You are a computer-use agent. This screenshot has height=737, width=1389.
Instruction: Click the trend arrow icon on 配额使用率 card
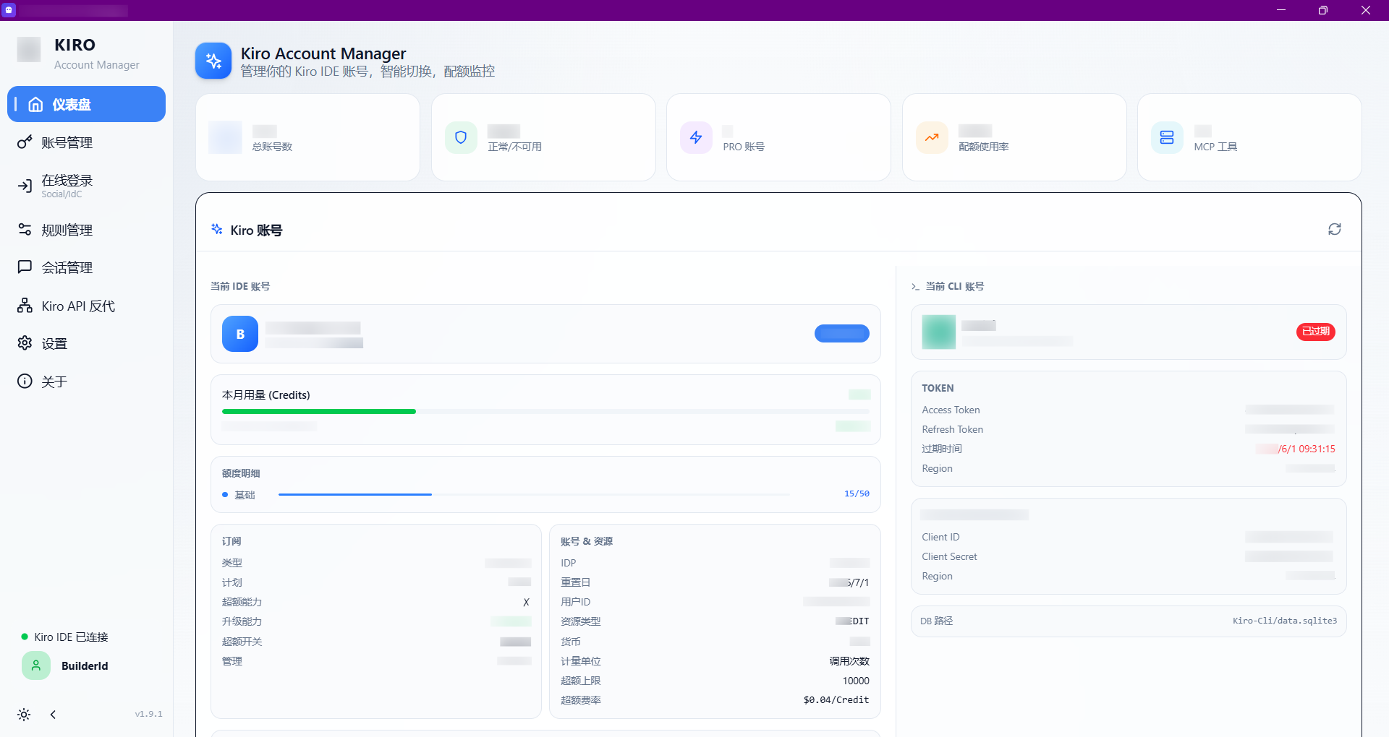932,137
